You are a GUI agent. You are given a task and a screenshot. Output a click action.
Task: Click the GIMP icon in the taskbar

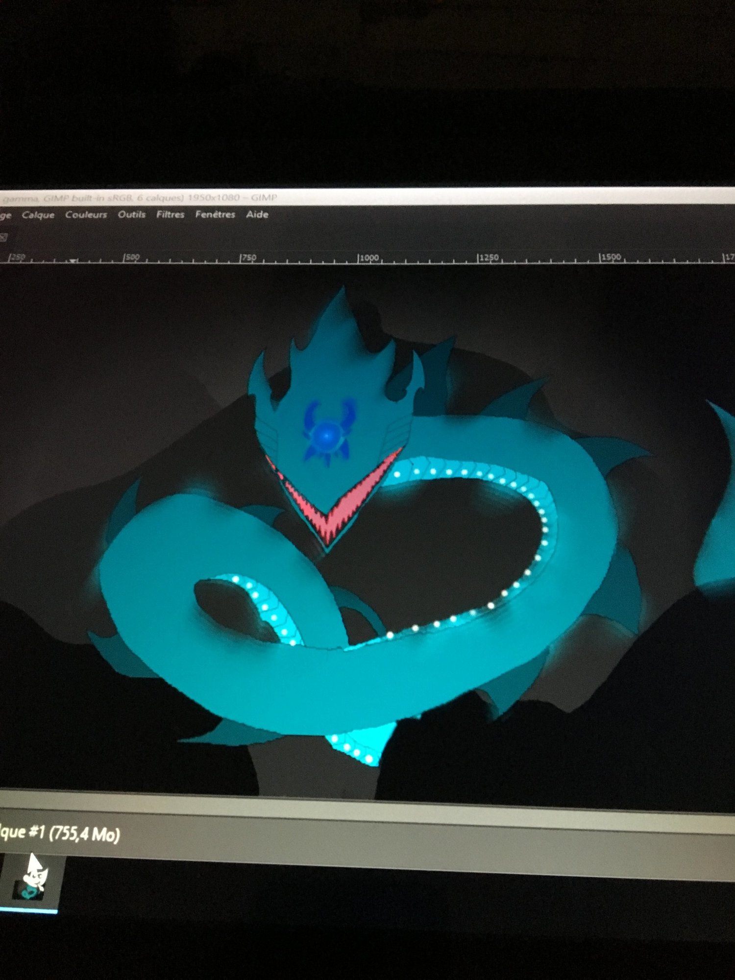click(x=32, y=882)
